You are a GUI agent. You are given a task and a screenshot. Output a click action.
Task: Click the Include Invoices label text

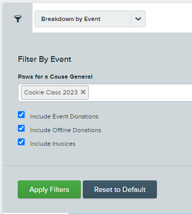(x=52, y=144)
